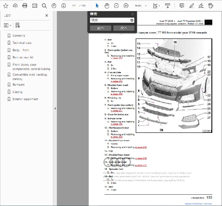Viewport: 222px width, 206px height.
Task: Zoom out with minus circle icon
Action: (116, 6)
